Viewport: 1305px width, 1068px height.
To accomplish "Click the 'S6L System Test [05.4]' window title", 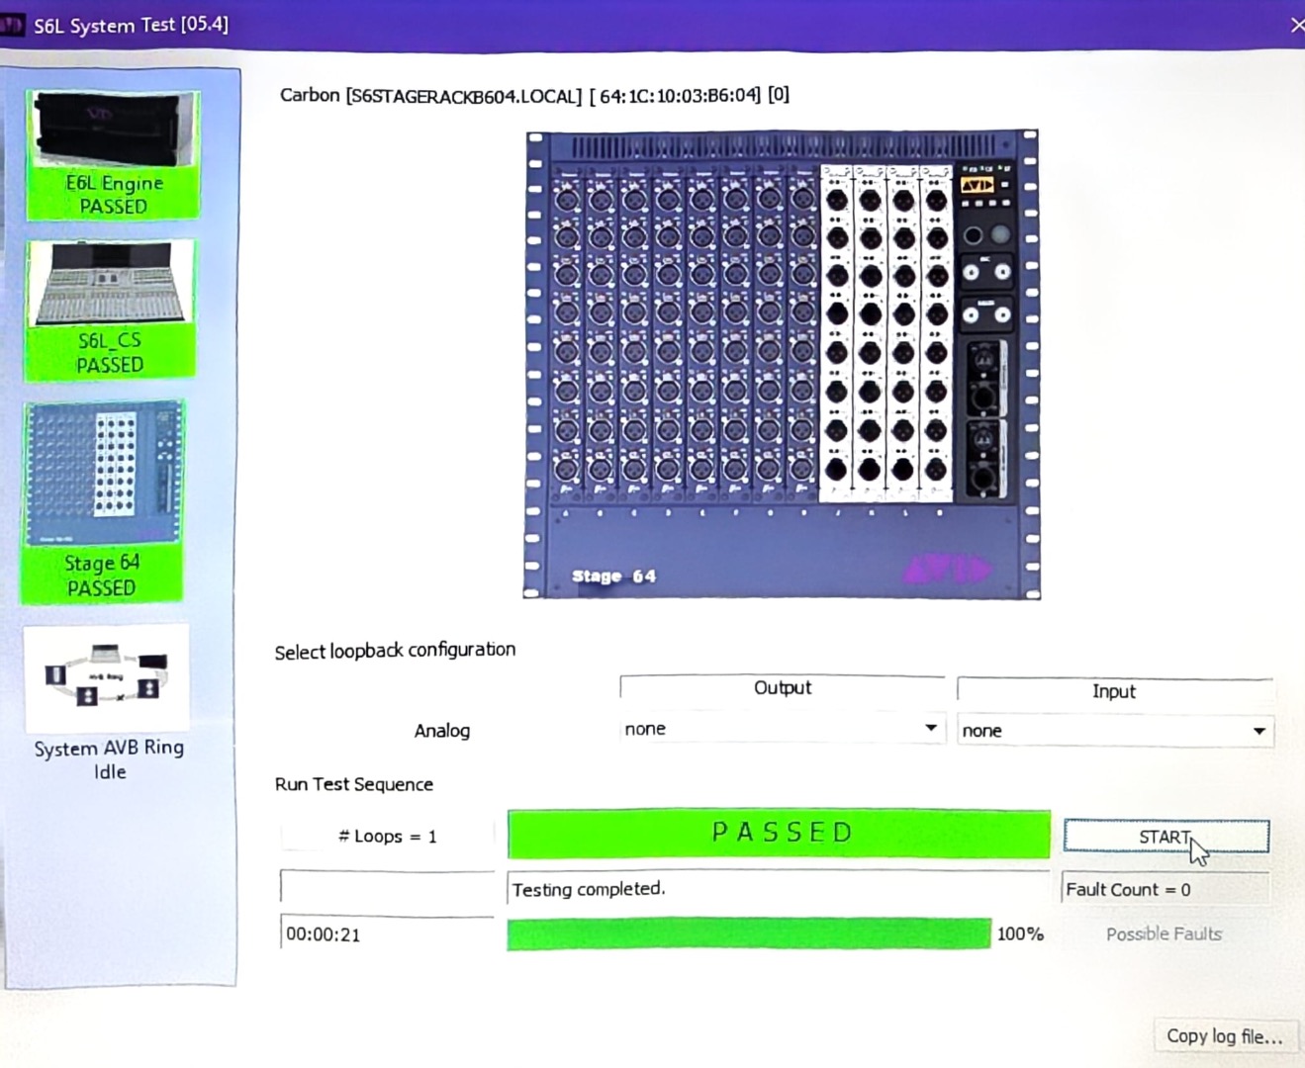I will (131, 25).
